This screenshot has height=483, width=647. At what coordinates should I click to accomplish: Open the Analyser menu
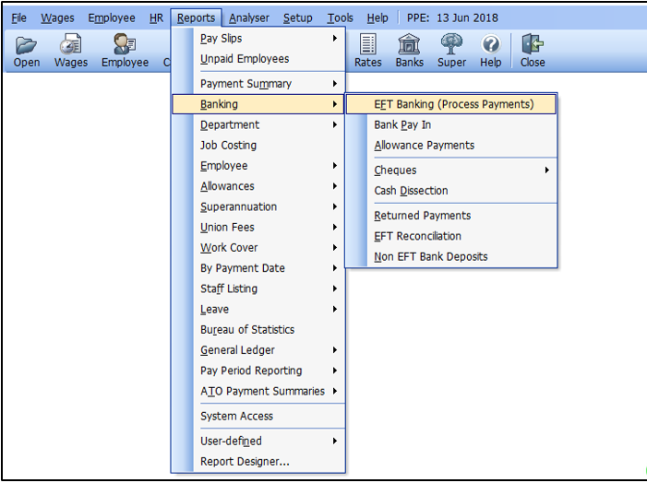tap(249, 18)
